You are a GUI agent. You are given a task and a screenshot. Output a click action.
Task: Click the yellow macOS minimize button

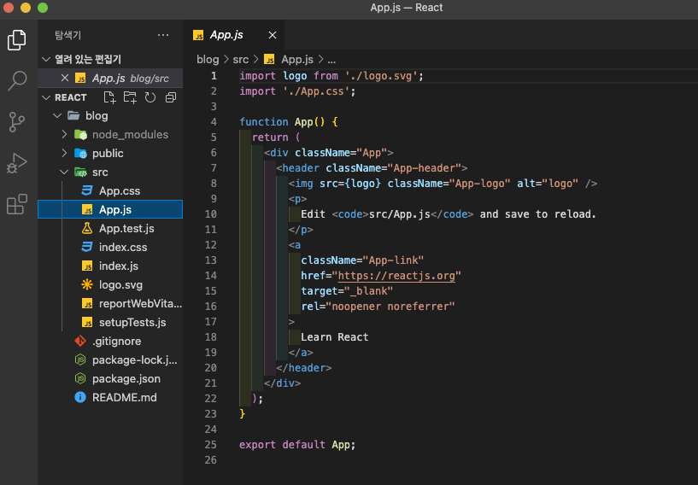pyautogui.click(x=26, y=8)
